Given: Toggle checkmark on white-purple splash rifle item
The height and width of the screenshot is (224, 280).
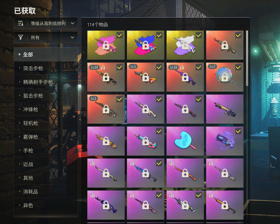Looking at the screenshot, I should [x=198, y=35].
